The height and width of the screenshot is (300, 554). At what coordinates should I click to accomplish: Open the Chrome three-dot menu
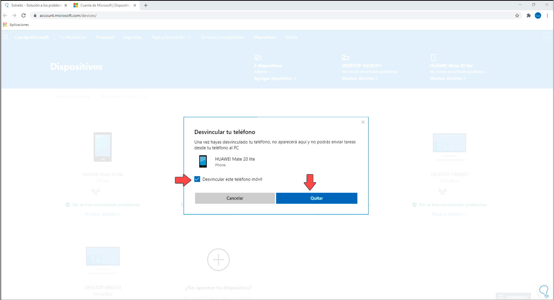click(547, 16)
